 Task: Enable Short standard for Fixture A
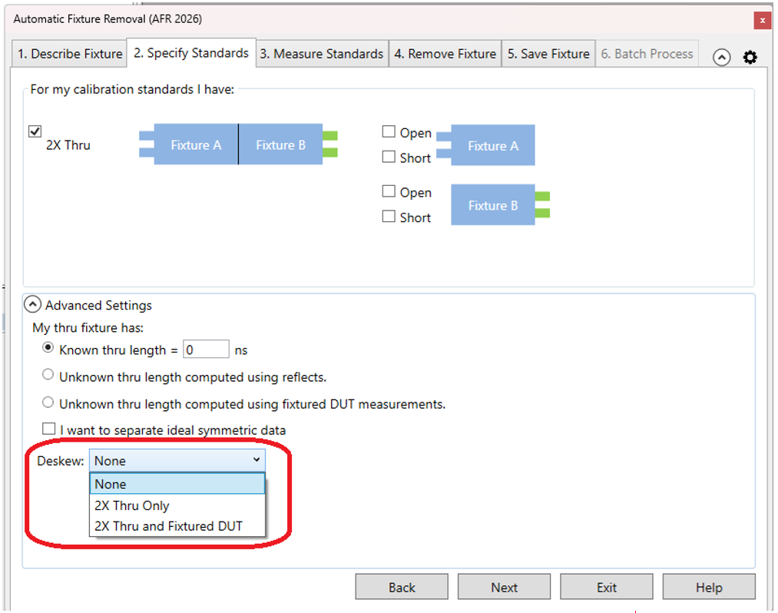point(389,157)
